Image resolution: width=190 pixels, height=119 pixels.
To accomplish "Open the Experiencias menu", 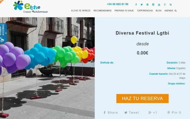I will click(145, 11).
